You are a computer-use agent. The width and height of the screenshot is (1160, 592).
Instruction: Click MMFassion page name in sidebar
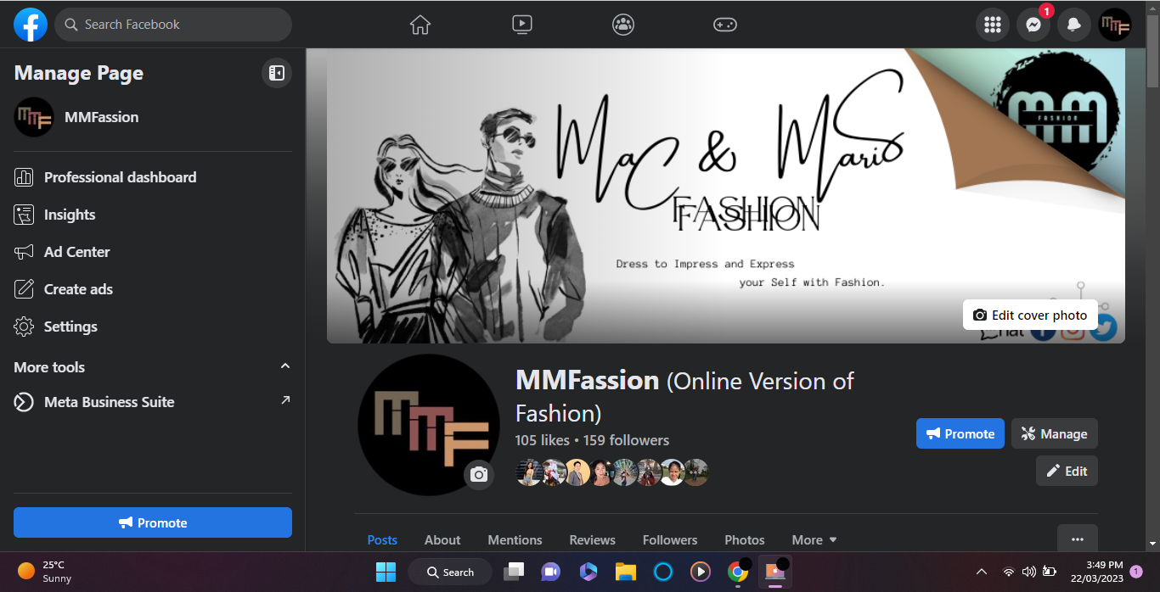pos(101,117)
